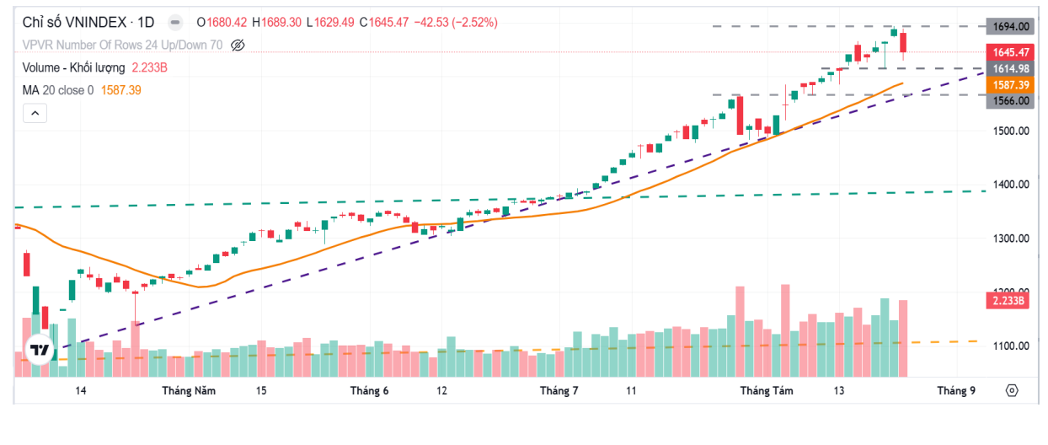Click the market status pill beside VNINDEX title
The width and height of the screenshot is (1048, 445).
(174, 22)
